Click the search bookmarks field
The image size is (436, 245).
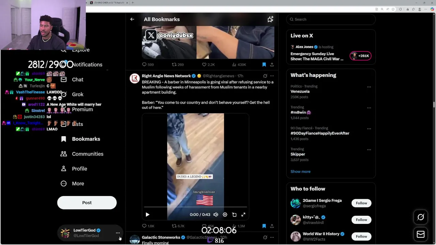point(331,19)
